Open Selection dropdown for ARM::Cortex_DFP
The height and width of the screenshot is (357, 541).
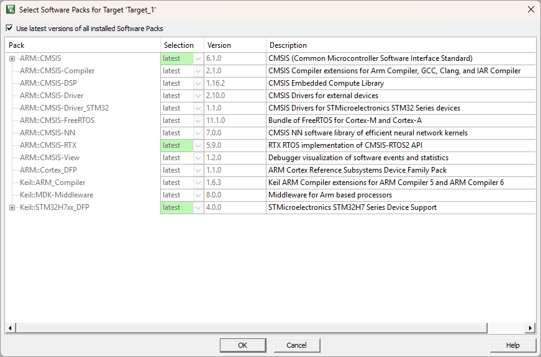[x=198, y=170]
